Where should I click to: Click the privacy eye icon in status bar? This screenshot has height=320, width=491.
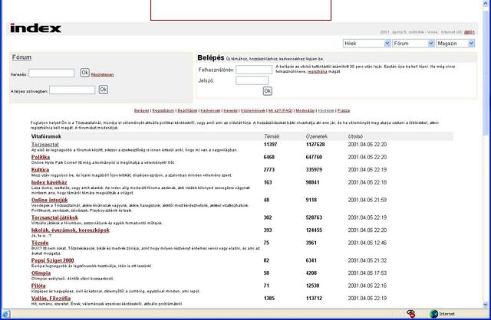click(x=411, y=314)
